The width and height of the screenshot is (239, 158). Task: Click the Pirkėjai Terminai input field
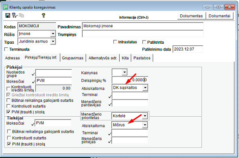pos(130,95)
